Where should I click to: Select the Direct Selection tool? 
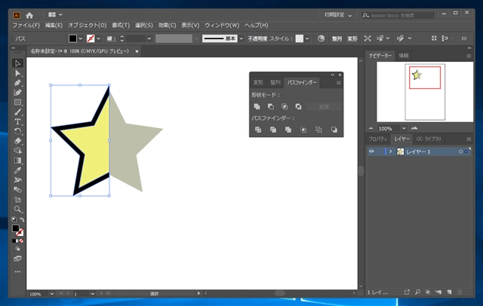[x=17, y=73]
